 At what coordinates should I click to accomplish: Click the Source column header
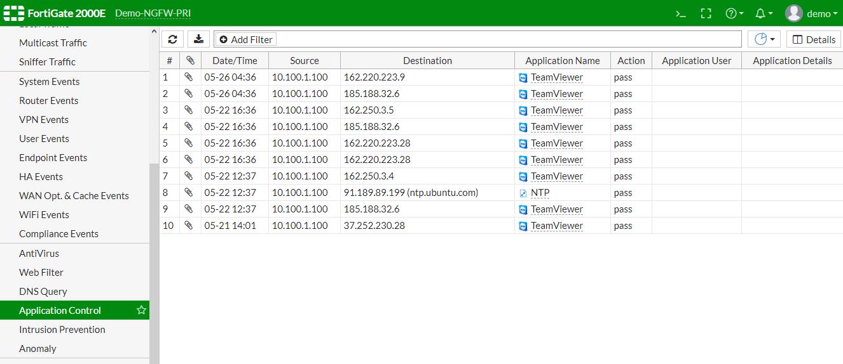coord(305,61)
